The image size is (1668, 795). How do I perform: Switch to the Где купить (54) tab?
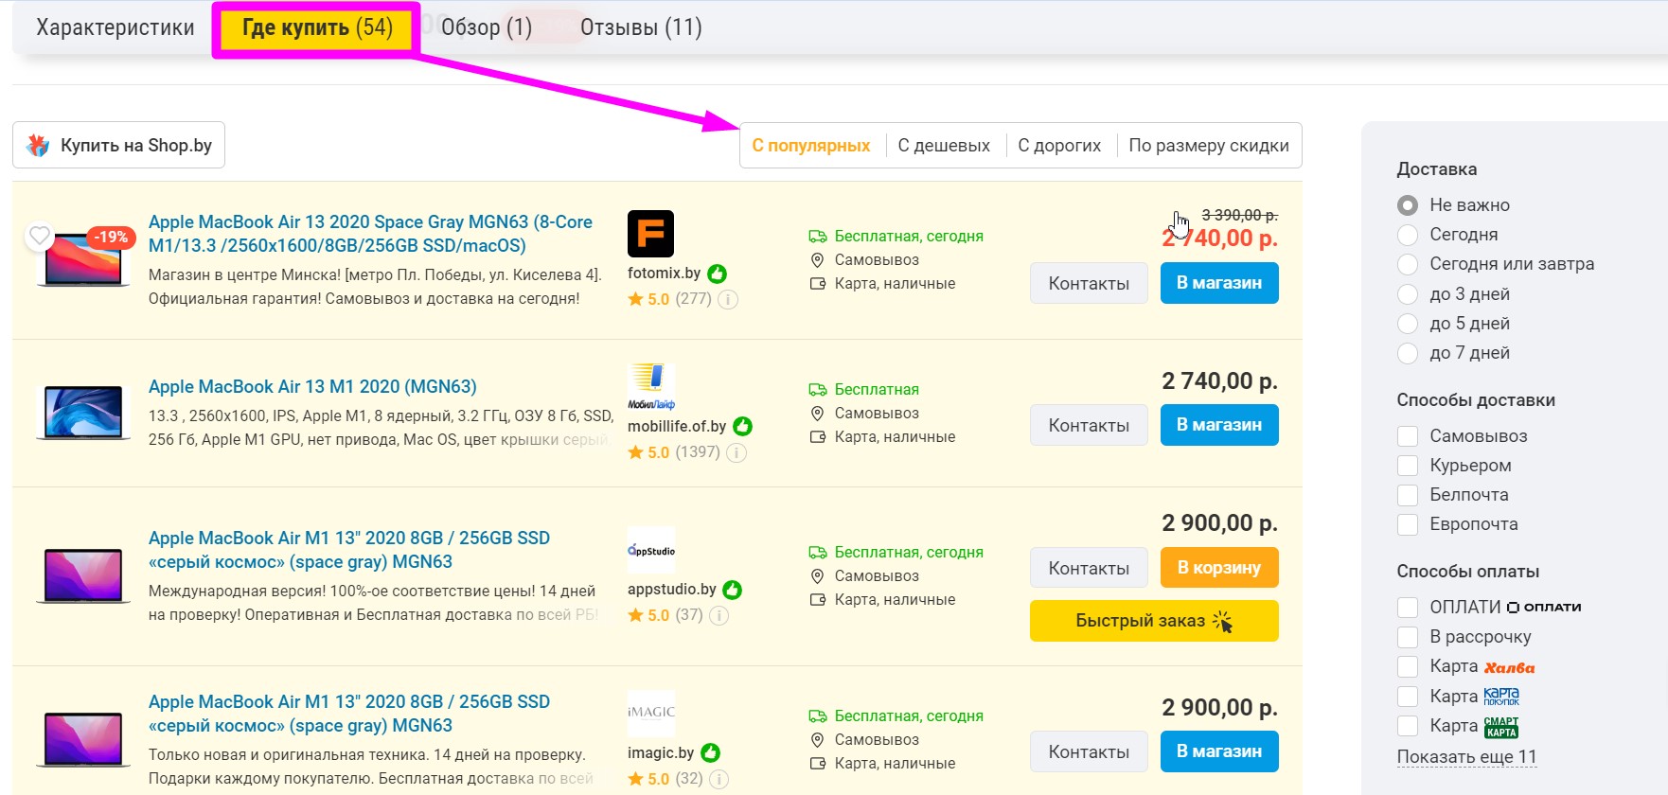317,27
